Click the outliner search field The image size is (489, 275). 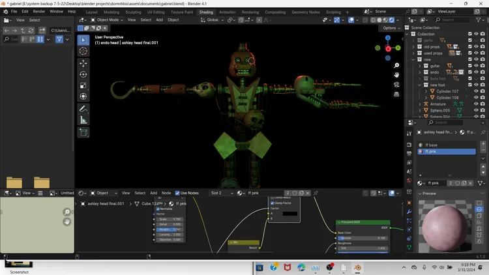[x=452, y=20]
